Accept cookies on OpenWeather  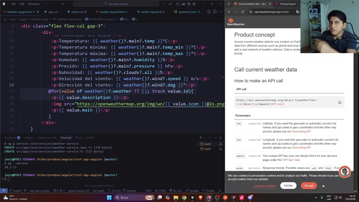click(x=309, y=186)
